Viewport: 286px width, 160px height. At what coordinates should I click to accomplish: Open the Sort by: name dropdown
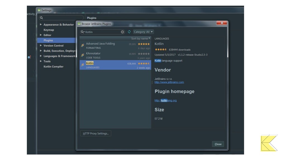pos(141,38)
